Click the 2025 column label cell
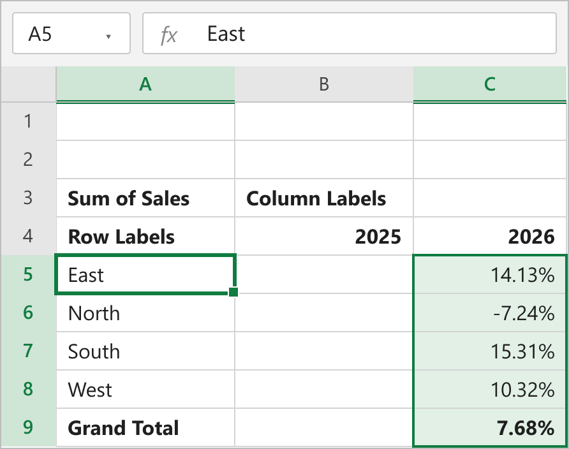Screen dimensions: 569x449 [324, 236]
